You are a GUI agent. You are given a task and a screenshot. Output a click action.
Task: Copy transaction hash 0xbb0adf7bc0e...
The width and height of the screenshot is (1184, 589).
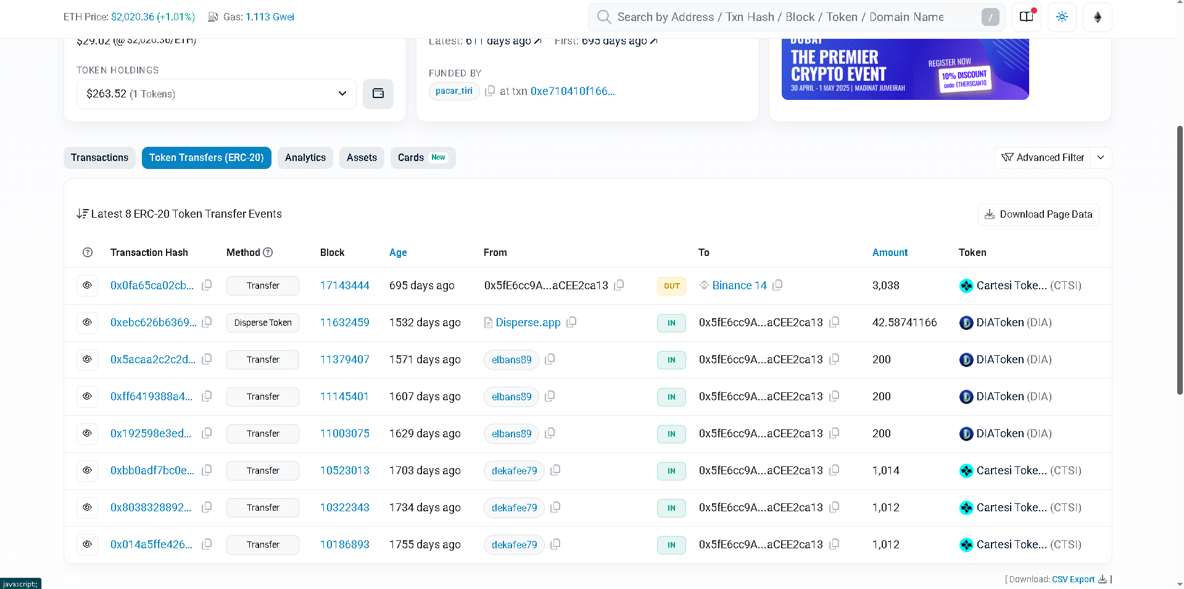(x=207, y=470)
